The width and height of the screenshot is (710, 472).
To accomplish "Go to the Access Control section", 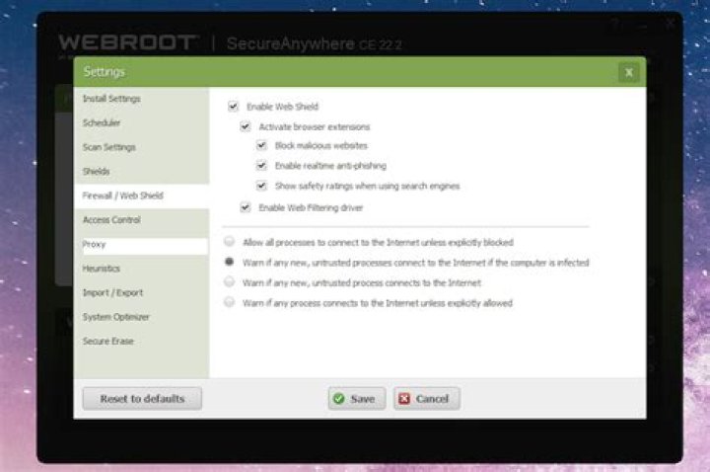I will 111,220.
